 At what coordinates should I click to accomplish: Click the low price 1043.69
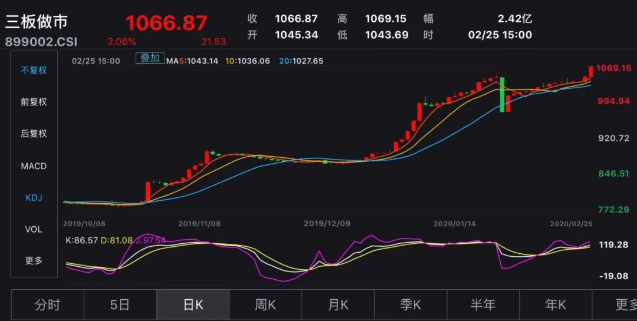coord(387,35)
